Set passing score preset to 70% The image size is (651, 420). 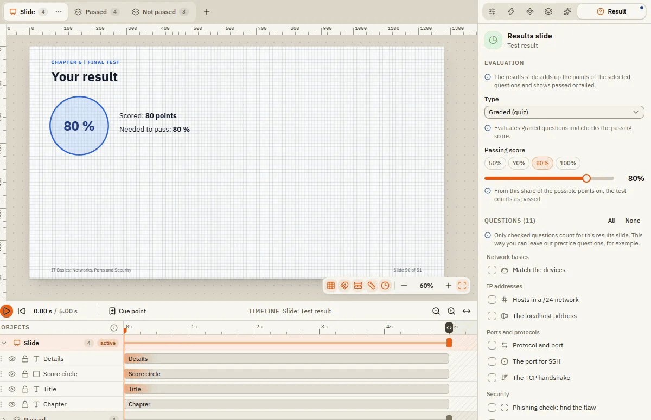coord(519,163)
